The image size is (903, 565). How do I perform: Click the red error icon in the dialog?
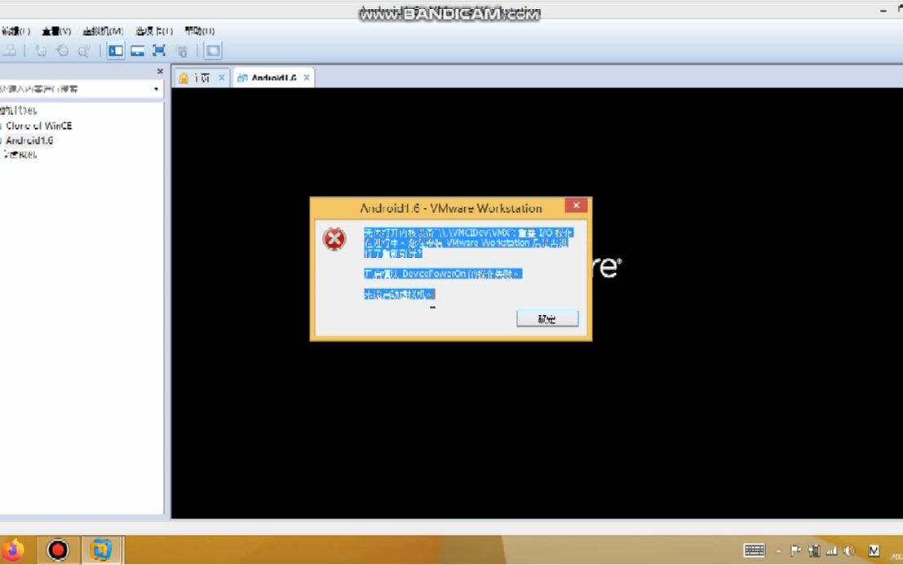click(334, 238)
